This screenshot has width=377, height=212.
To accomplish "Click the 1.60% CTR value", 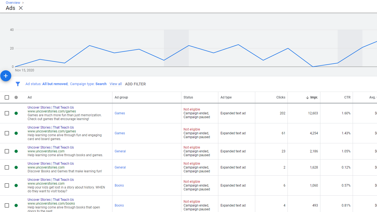I will 346,113.
